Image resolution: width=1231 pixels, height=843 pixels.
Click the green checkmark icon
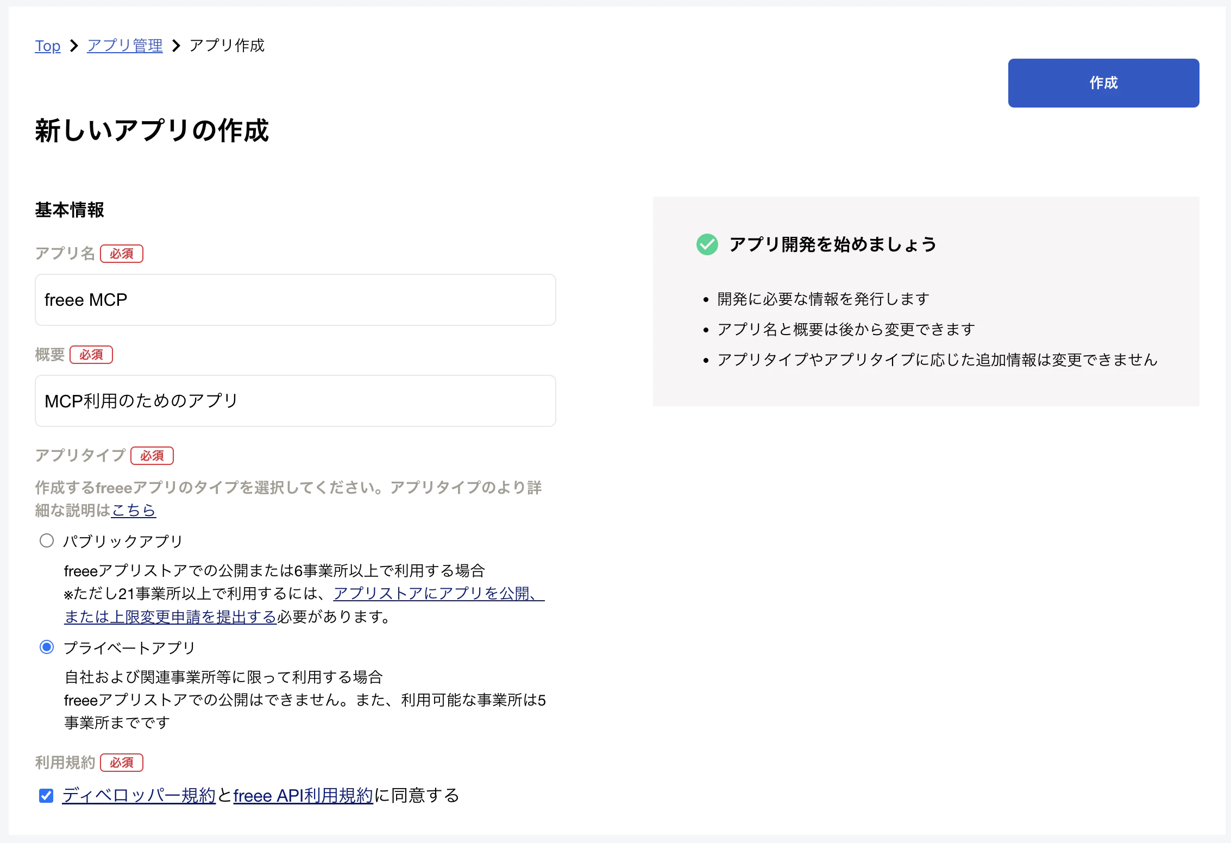(x=707, y=244)
